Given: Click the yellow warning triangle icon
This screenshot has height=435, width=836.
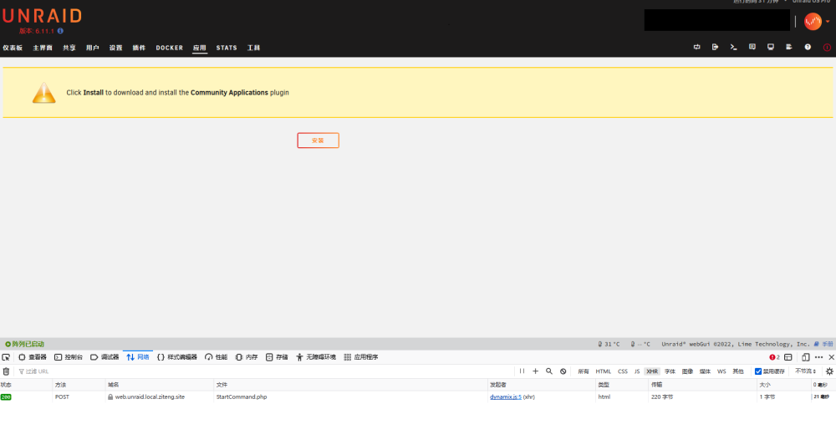Looking at the screenshot, I should [43, 93].
